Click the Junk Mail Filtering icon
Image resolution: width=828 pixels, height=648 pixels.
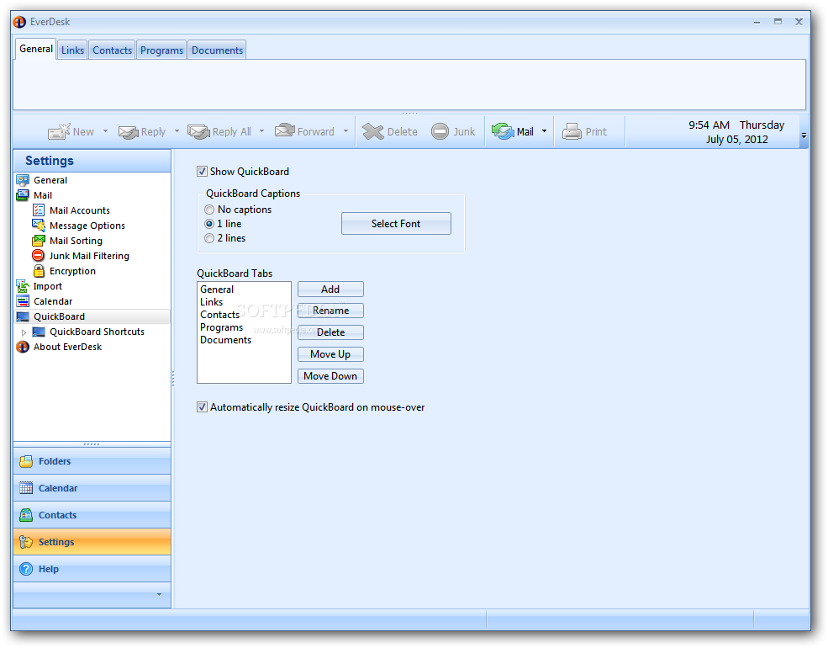pyautogui.click(x=39, y=255)
